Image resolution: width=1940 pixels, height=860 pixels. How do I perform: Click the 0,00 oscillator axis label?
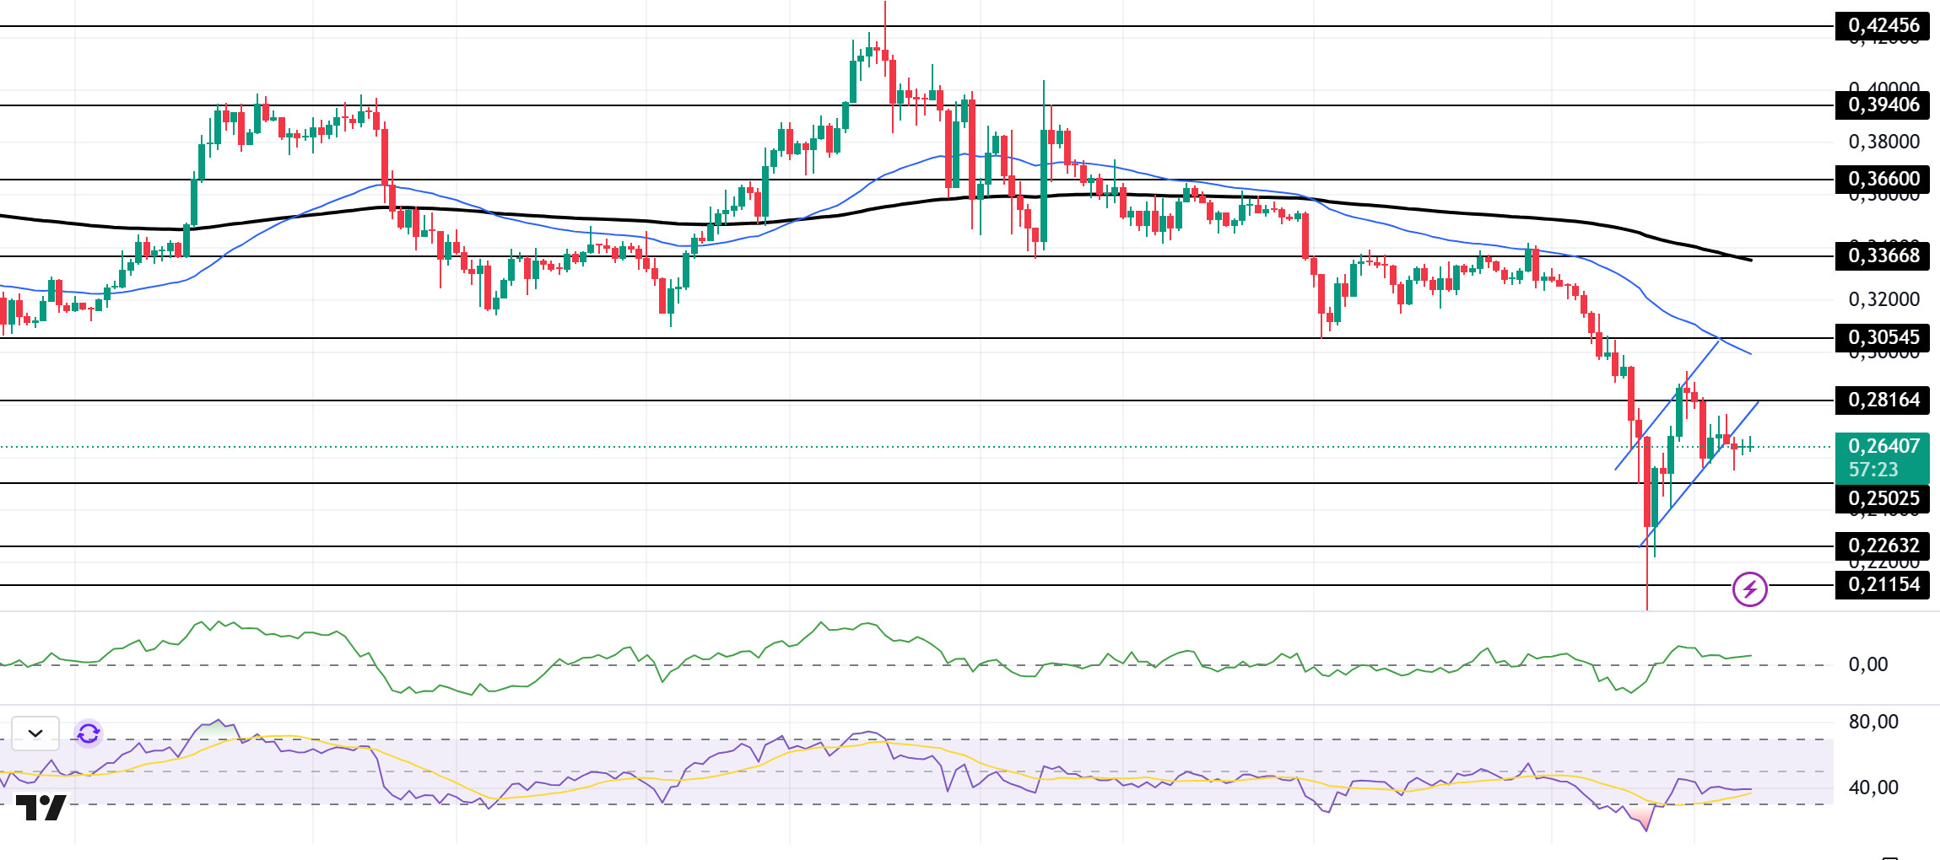click(1868, 664)
